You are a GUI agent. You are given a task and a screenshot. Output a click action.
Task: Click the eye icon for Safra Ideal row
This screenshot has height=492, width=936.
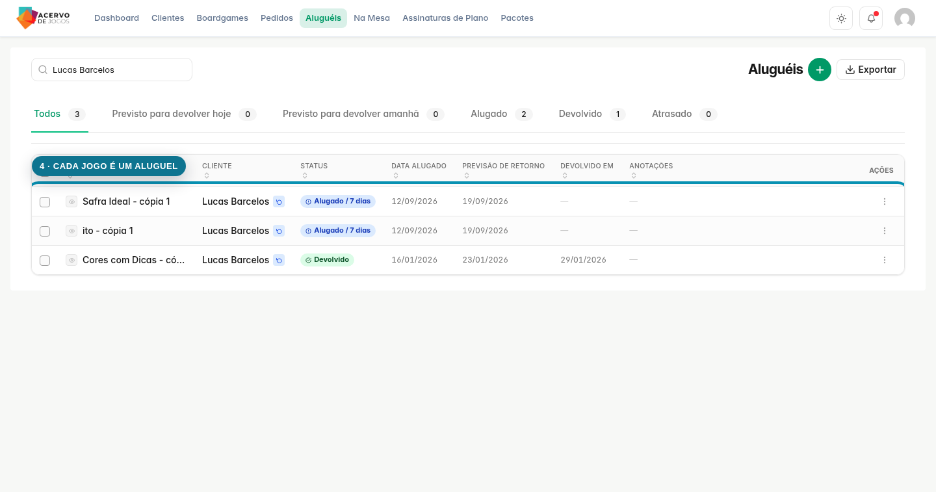tap(71, 201)
